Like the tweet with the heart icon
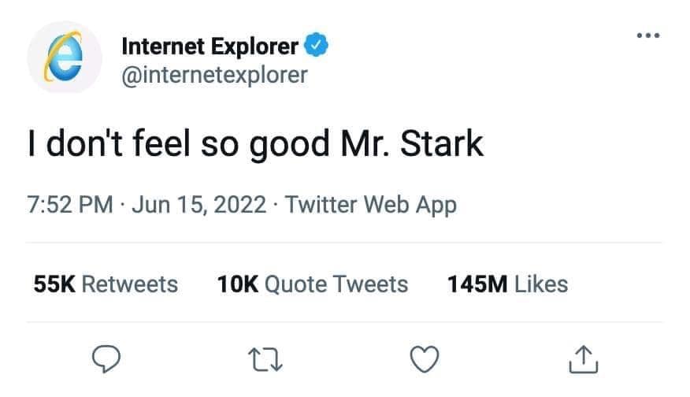This screenshot has width=690, height=397. coord(425,360)
